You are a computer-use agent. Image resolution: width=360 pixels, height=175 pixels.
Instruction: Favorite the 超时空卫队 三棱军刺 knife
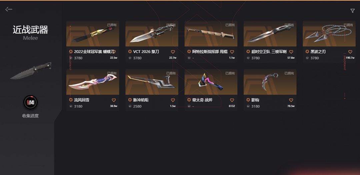click(291, 52)
